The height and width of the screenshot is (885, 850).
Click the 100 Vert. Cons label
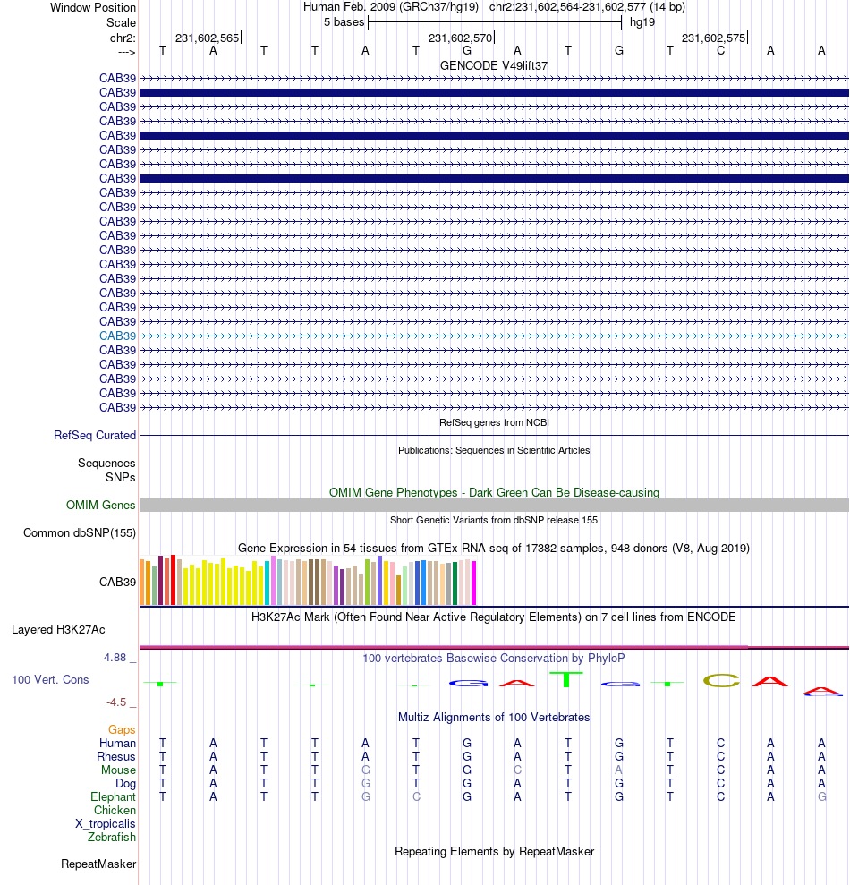[50, 679]
